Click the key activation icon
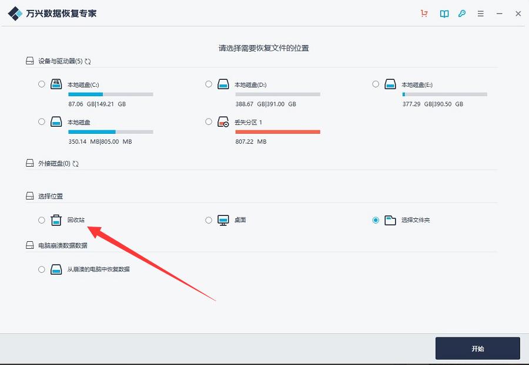Viewport: 529px width, 365px height. [462, 13]
